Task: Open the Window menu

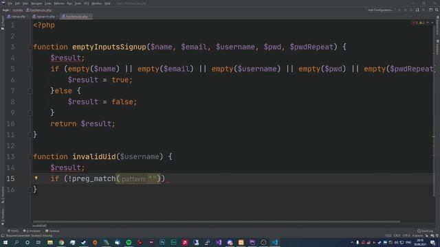Action: click(97, 3)
